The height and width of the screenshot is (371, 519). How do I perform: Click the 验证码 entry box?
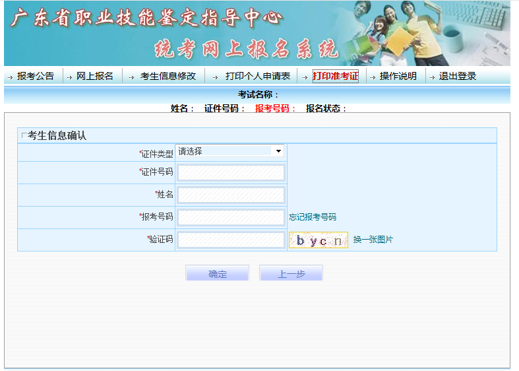coord(231,240)
